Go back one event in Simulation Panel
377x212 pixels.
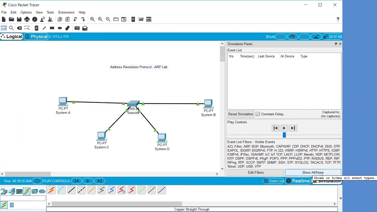pos(276,128)
